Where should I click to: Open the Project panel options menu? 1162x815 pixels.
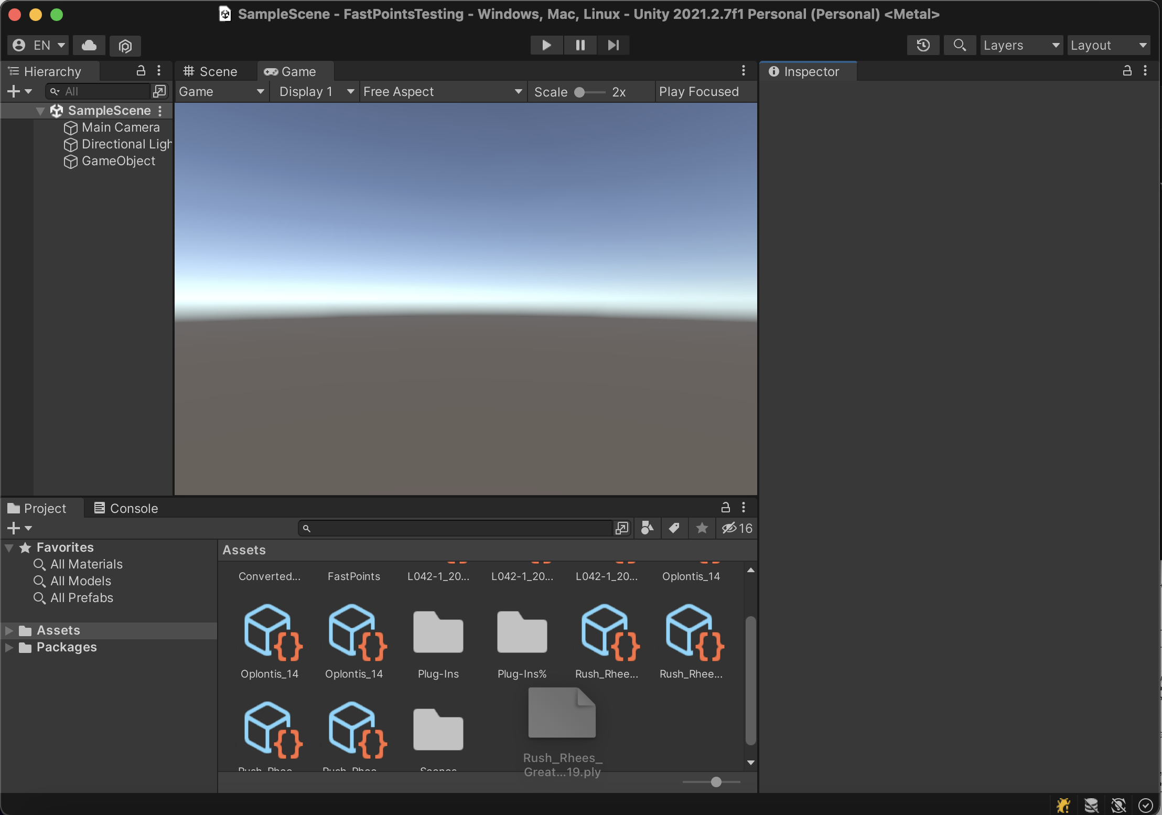pyautogui.click(x=744, y=507)
